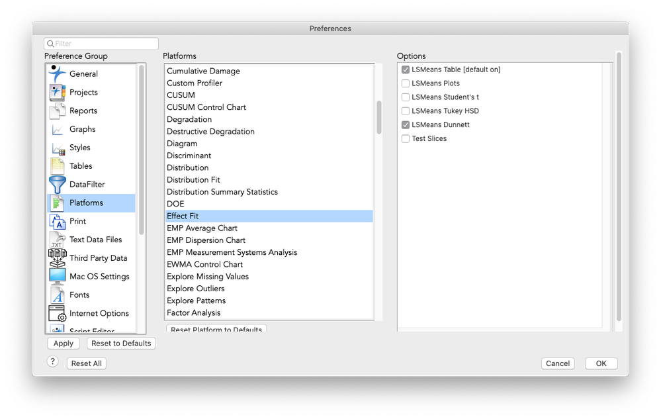The image size is (661, 419).
Task: Toggle the Test Slices checkbox
Action: (406, 139)
